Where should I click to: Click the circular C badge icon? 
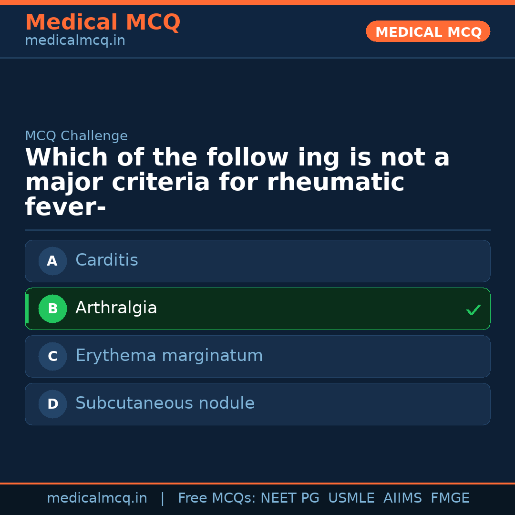click(x=52, y=356)
